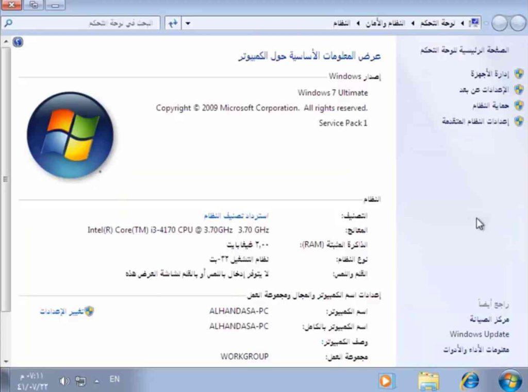This screenshot has height=392, width=528.
Task: Click the magnifier search icon
Action: (x=8, y=23)
